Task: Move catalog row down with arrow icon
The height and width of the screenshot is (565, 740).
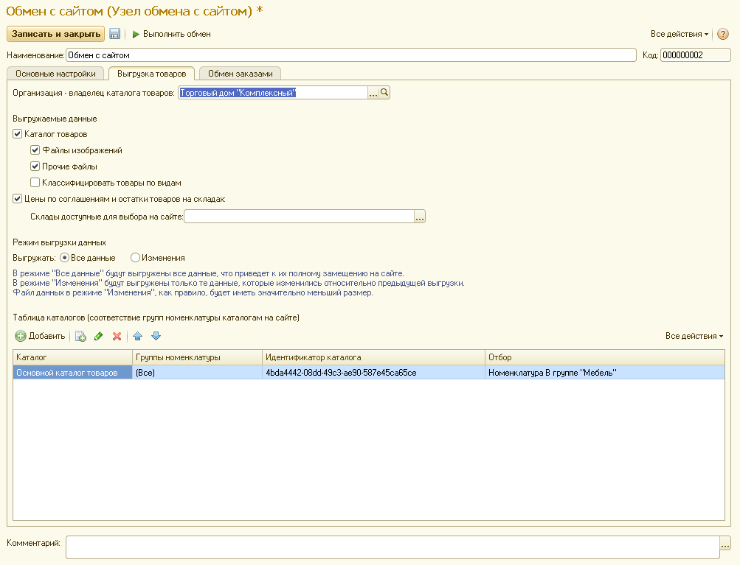Action: pyautogui.click(x=156, y=336)
